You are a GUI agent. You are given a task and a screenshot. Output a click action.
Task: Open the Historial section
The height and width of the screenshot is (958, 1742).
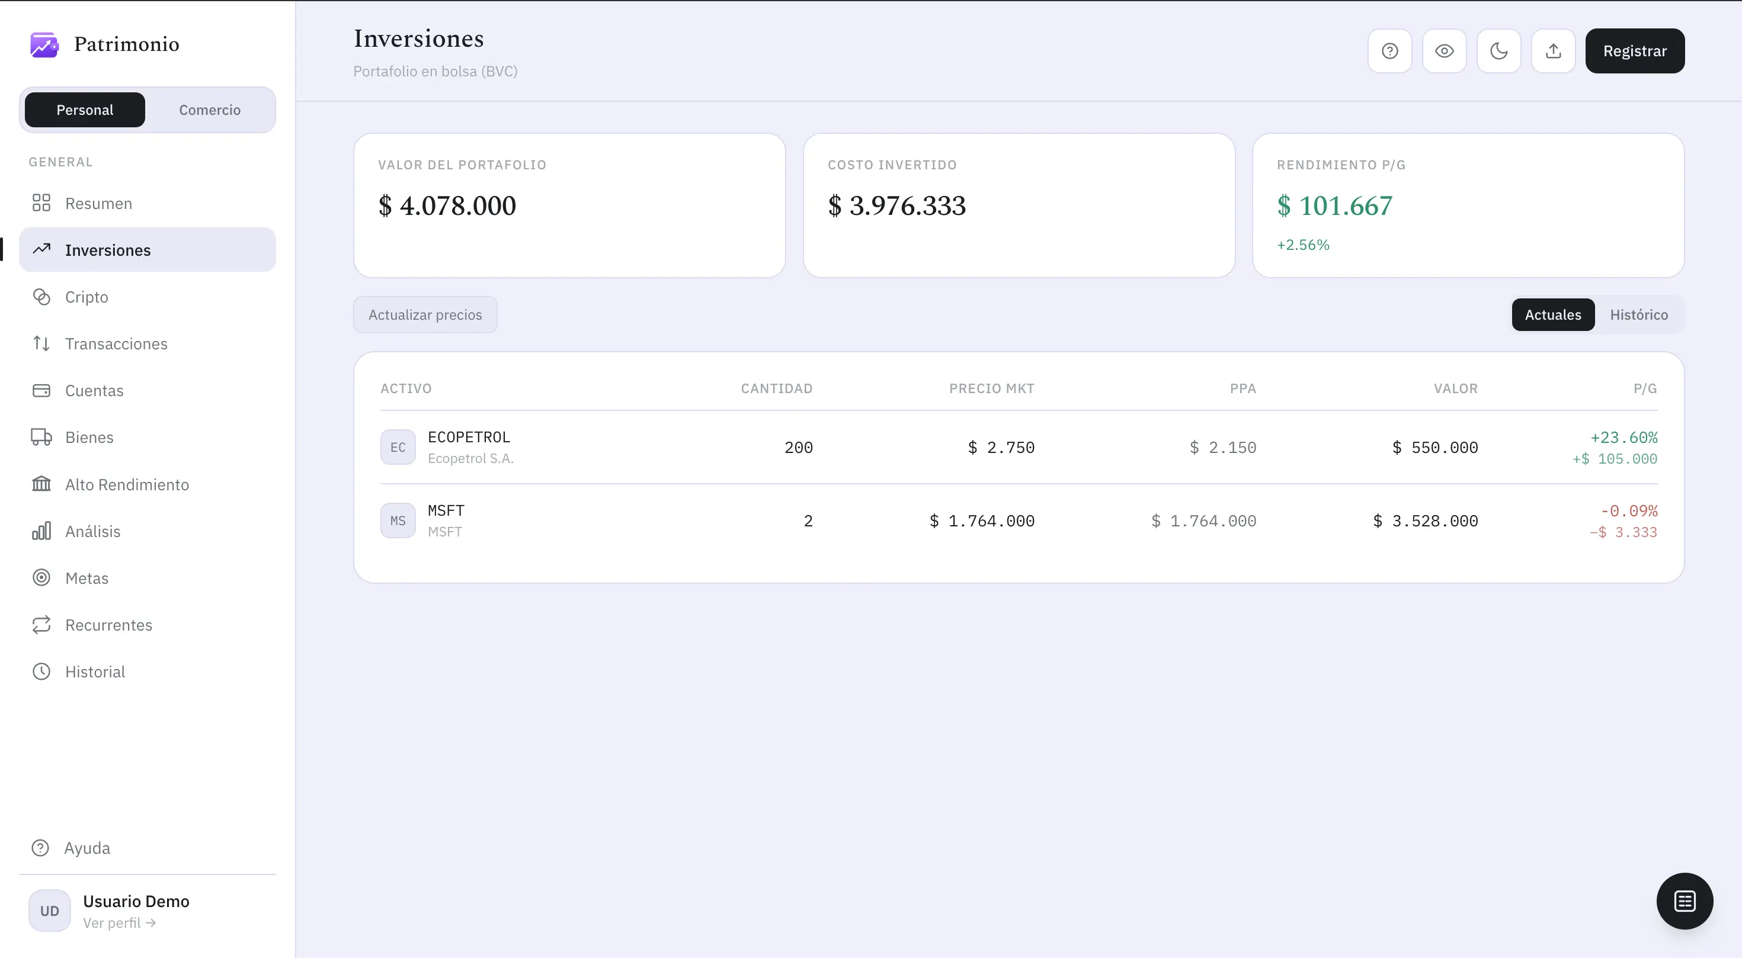coord(148,671)
